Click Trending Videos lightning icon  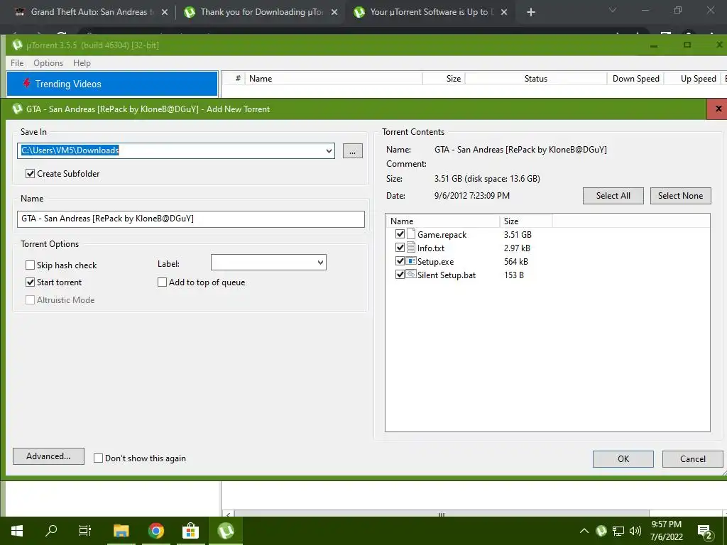[x=26, y=84]
